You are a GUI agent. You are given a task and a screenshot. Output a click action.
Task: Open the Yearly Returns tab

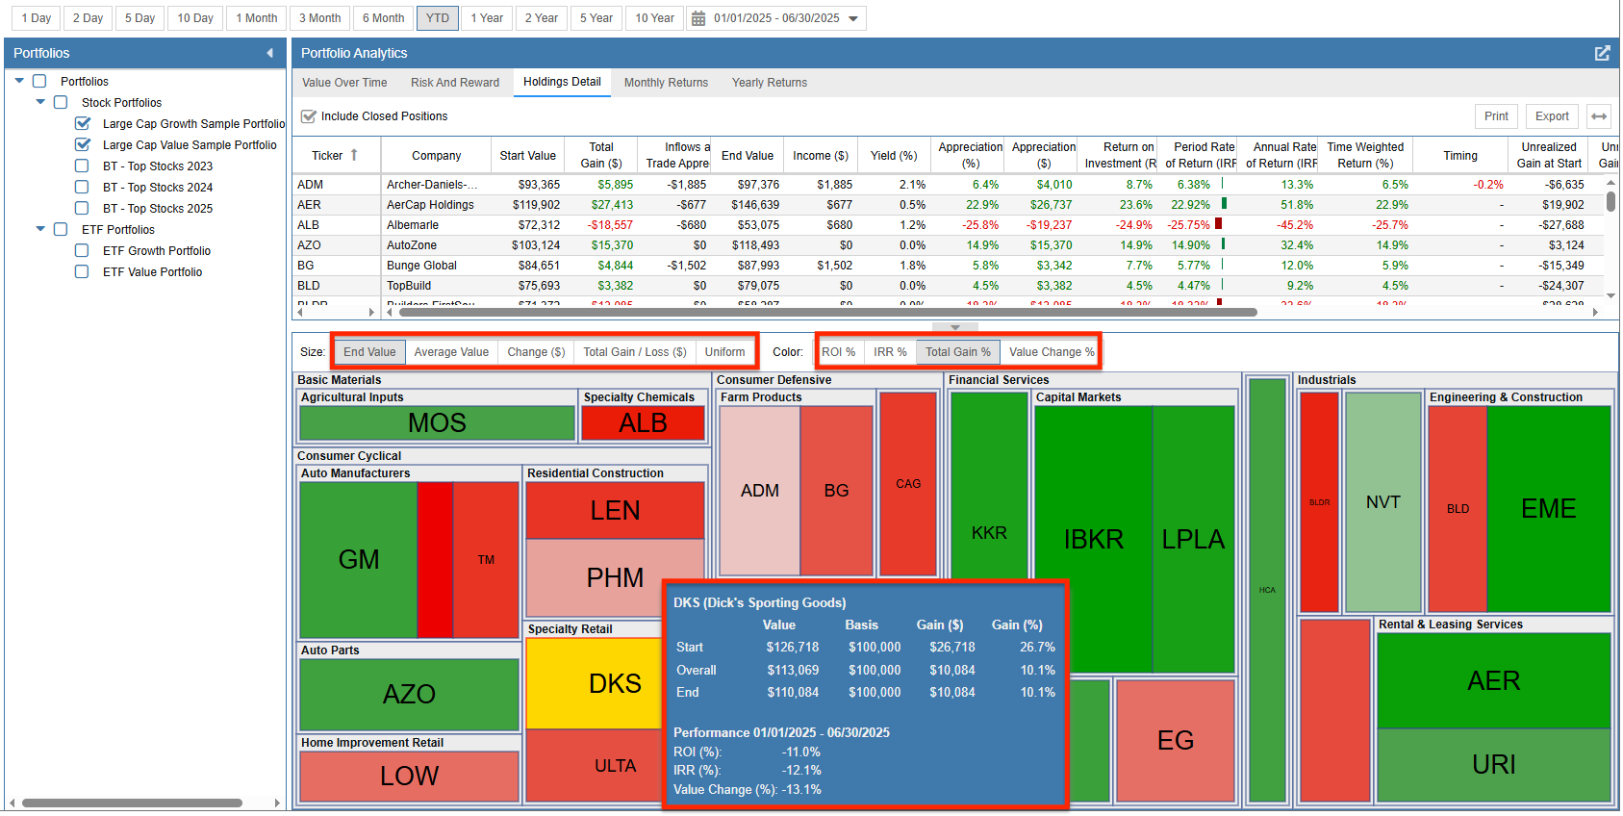tap(770, 83)
